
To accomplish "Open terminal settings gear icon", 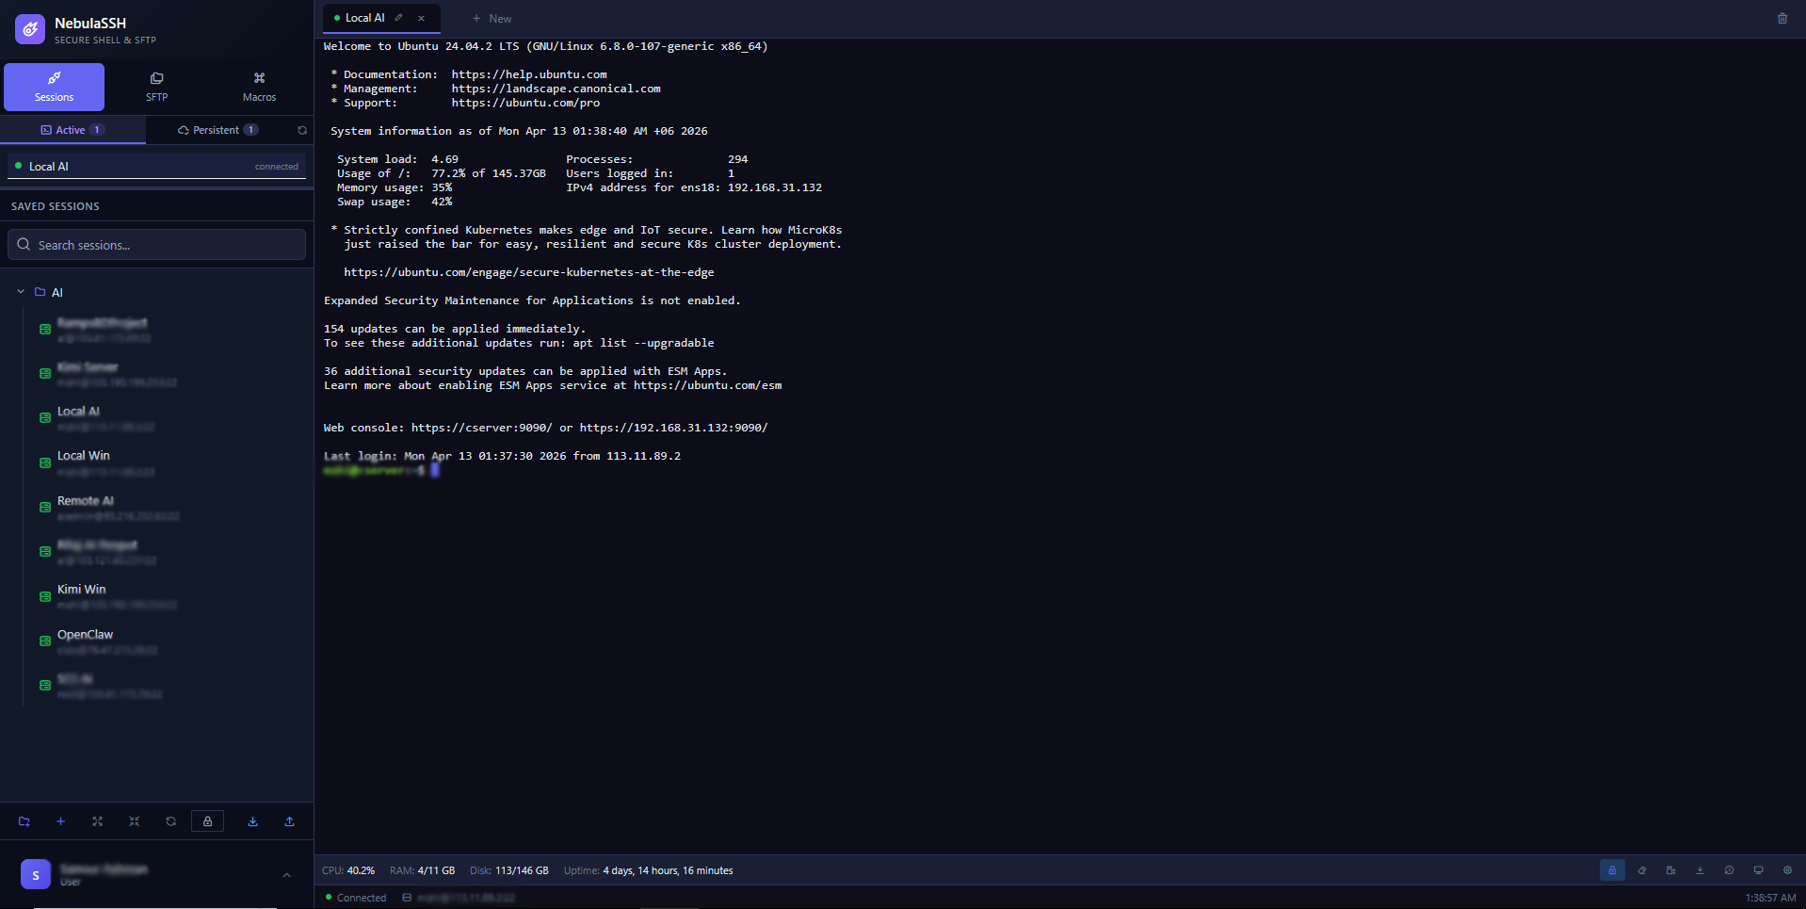I will (1787, 870).
